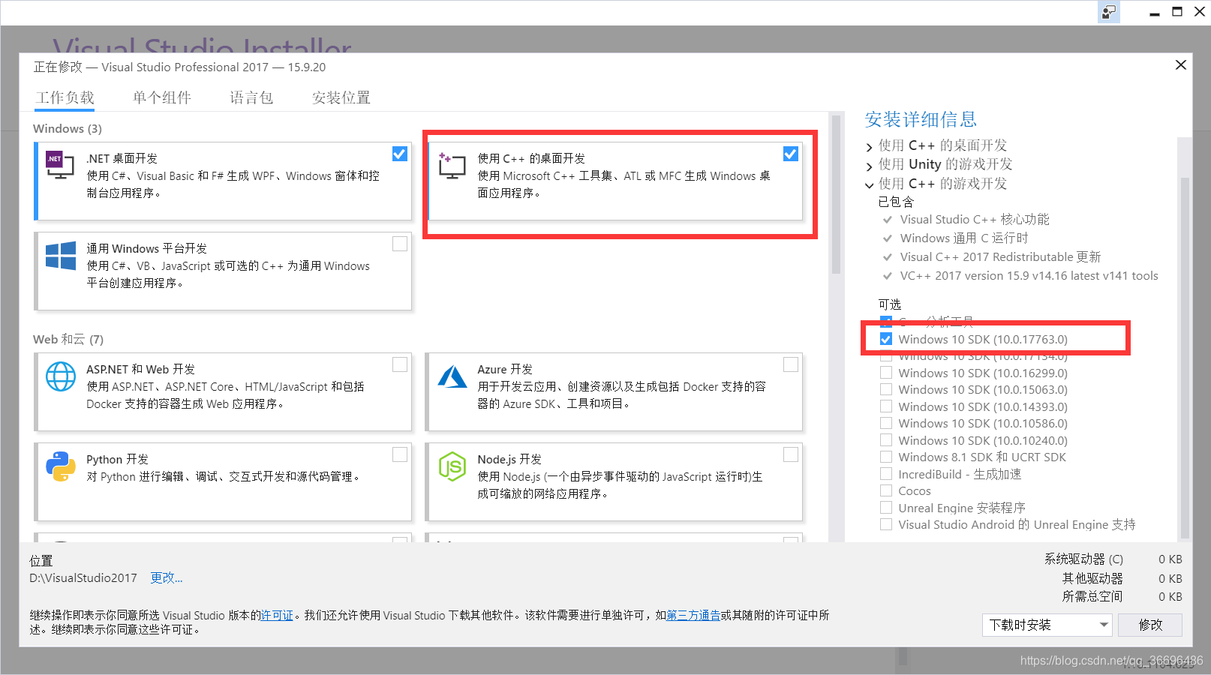Check Visual Studio Android 的 Unreal Engine 支持
The image size is (1211, 675).
(886, 524)
